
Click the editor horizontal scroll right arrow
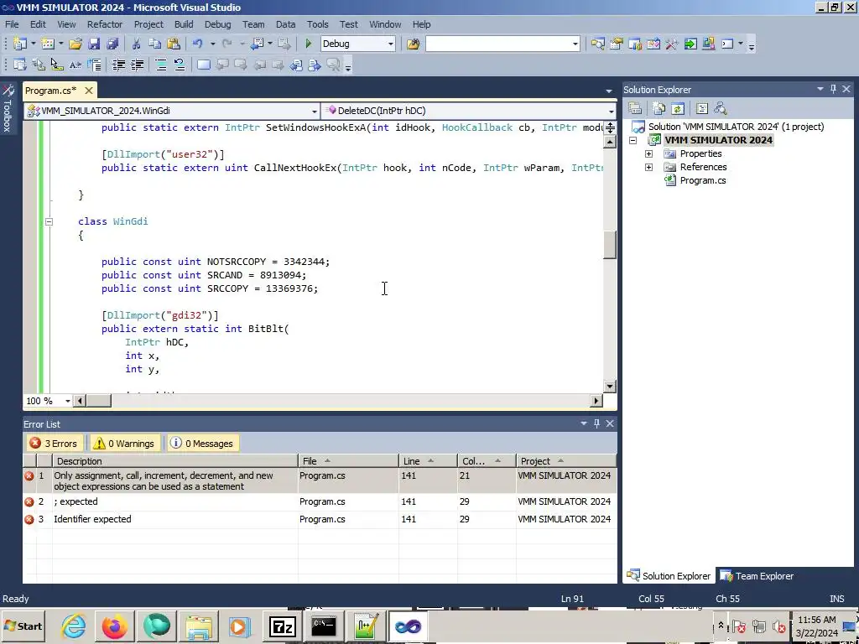tap(596, 401)
